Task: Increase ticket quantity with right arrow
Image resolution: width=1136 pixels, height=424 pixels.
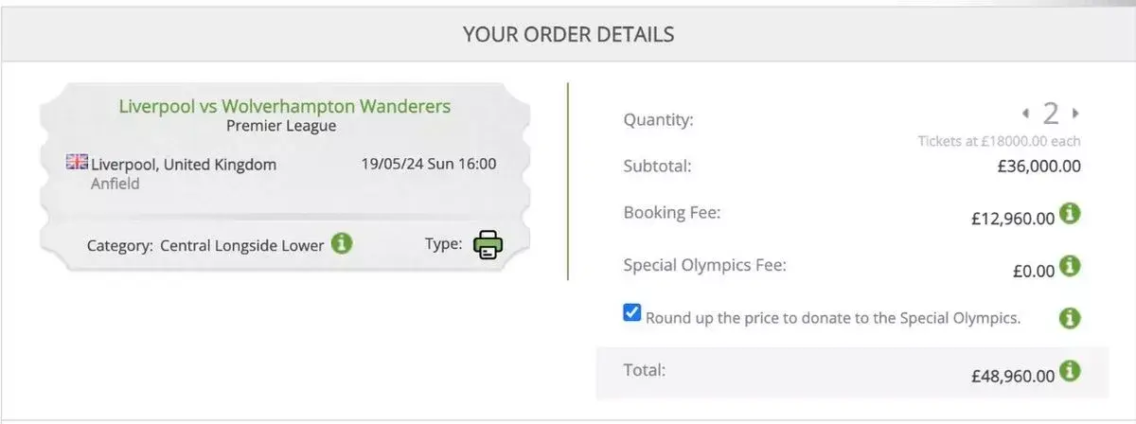Action: [x=1075, y=114]
